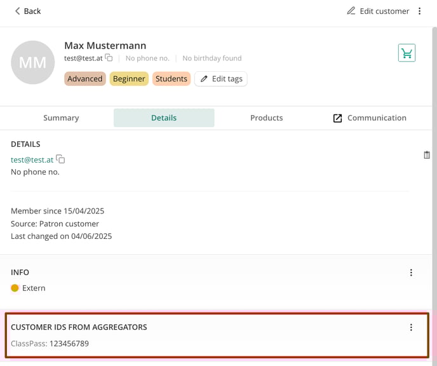Click the orange Extern color dot

click(x=15, y=288)
